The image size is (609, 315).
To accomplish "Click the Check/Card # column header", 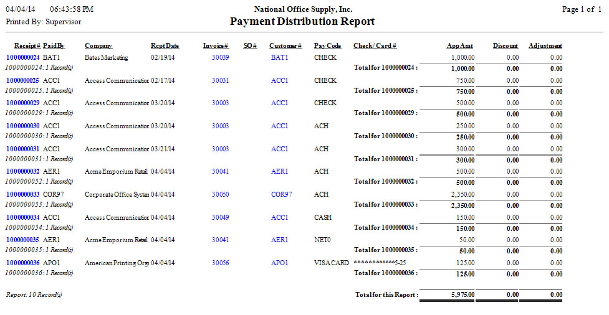I will pos(375,46).
